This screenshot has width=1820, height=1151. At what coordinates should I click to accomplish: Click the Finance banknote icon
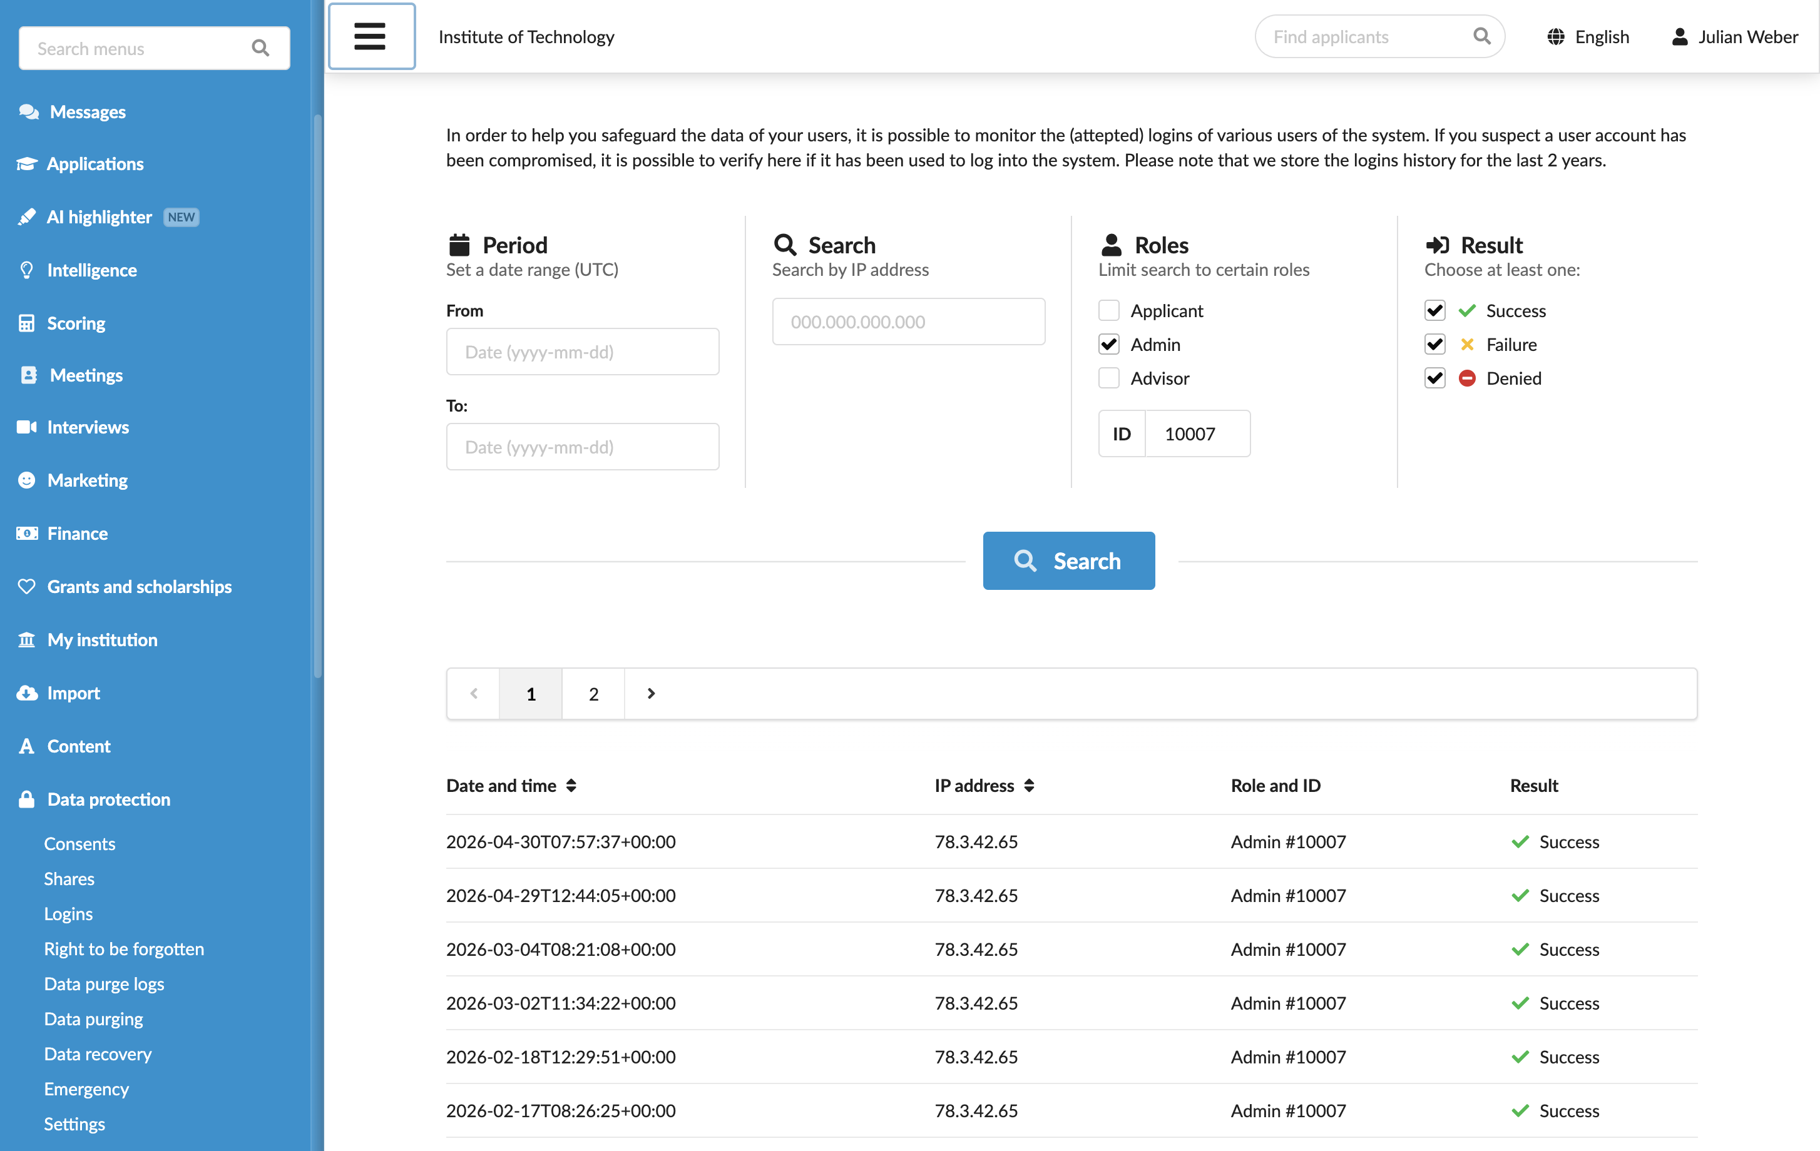click(x=26, y=533)
